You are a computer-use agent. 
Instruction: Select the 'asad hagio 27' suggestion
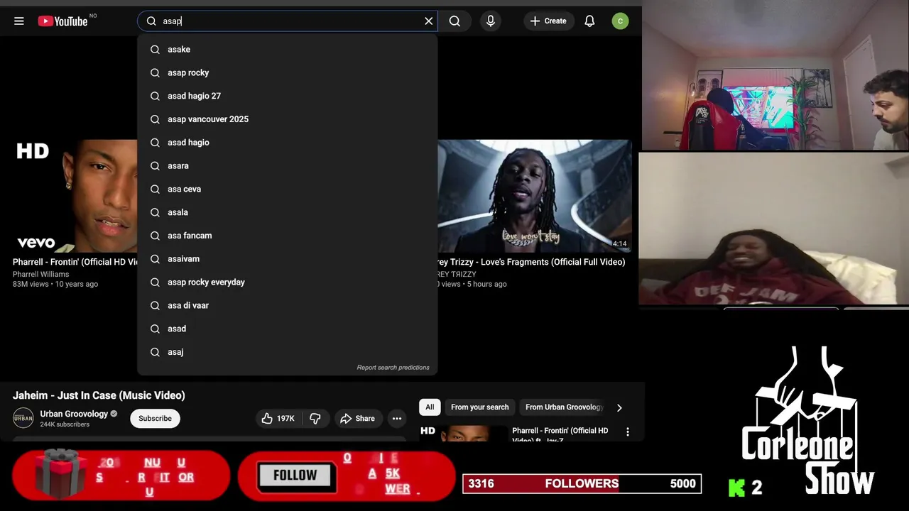point(288,96)
